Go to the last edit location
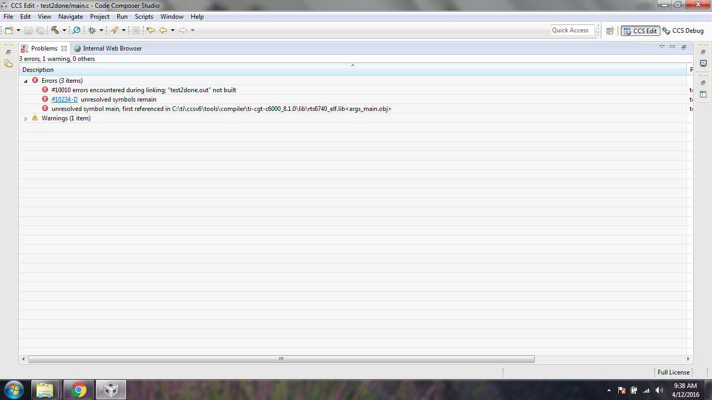 [x=151, y=30]
